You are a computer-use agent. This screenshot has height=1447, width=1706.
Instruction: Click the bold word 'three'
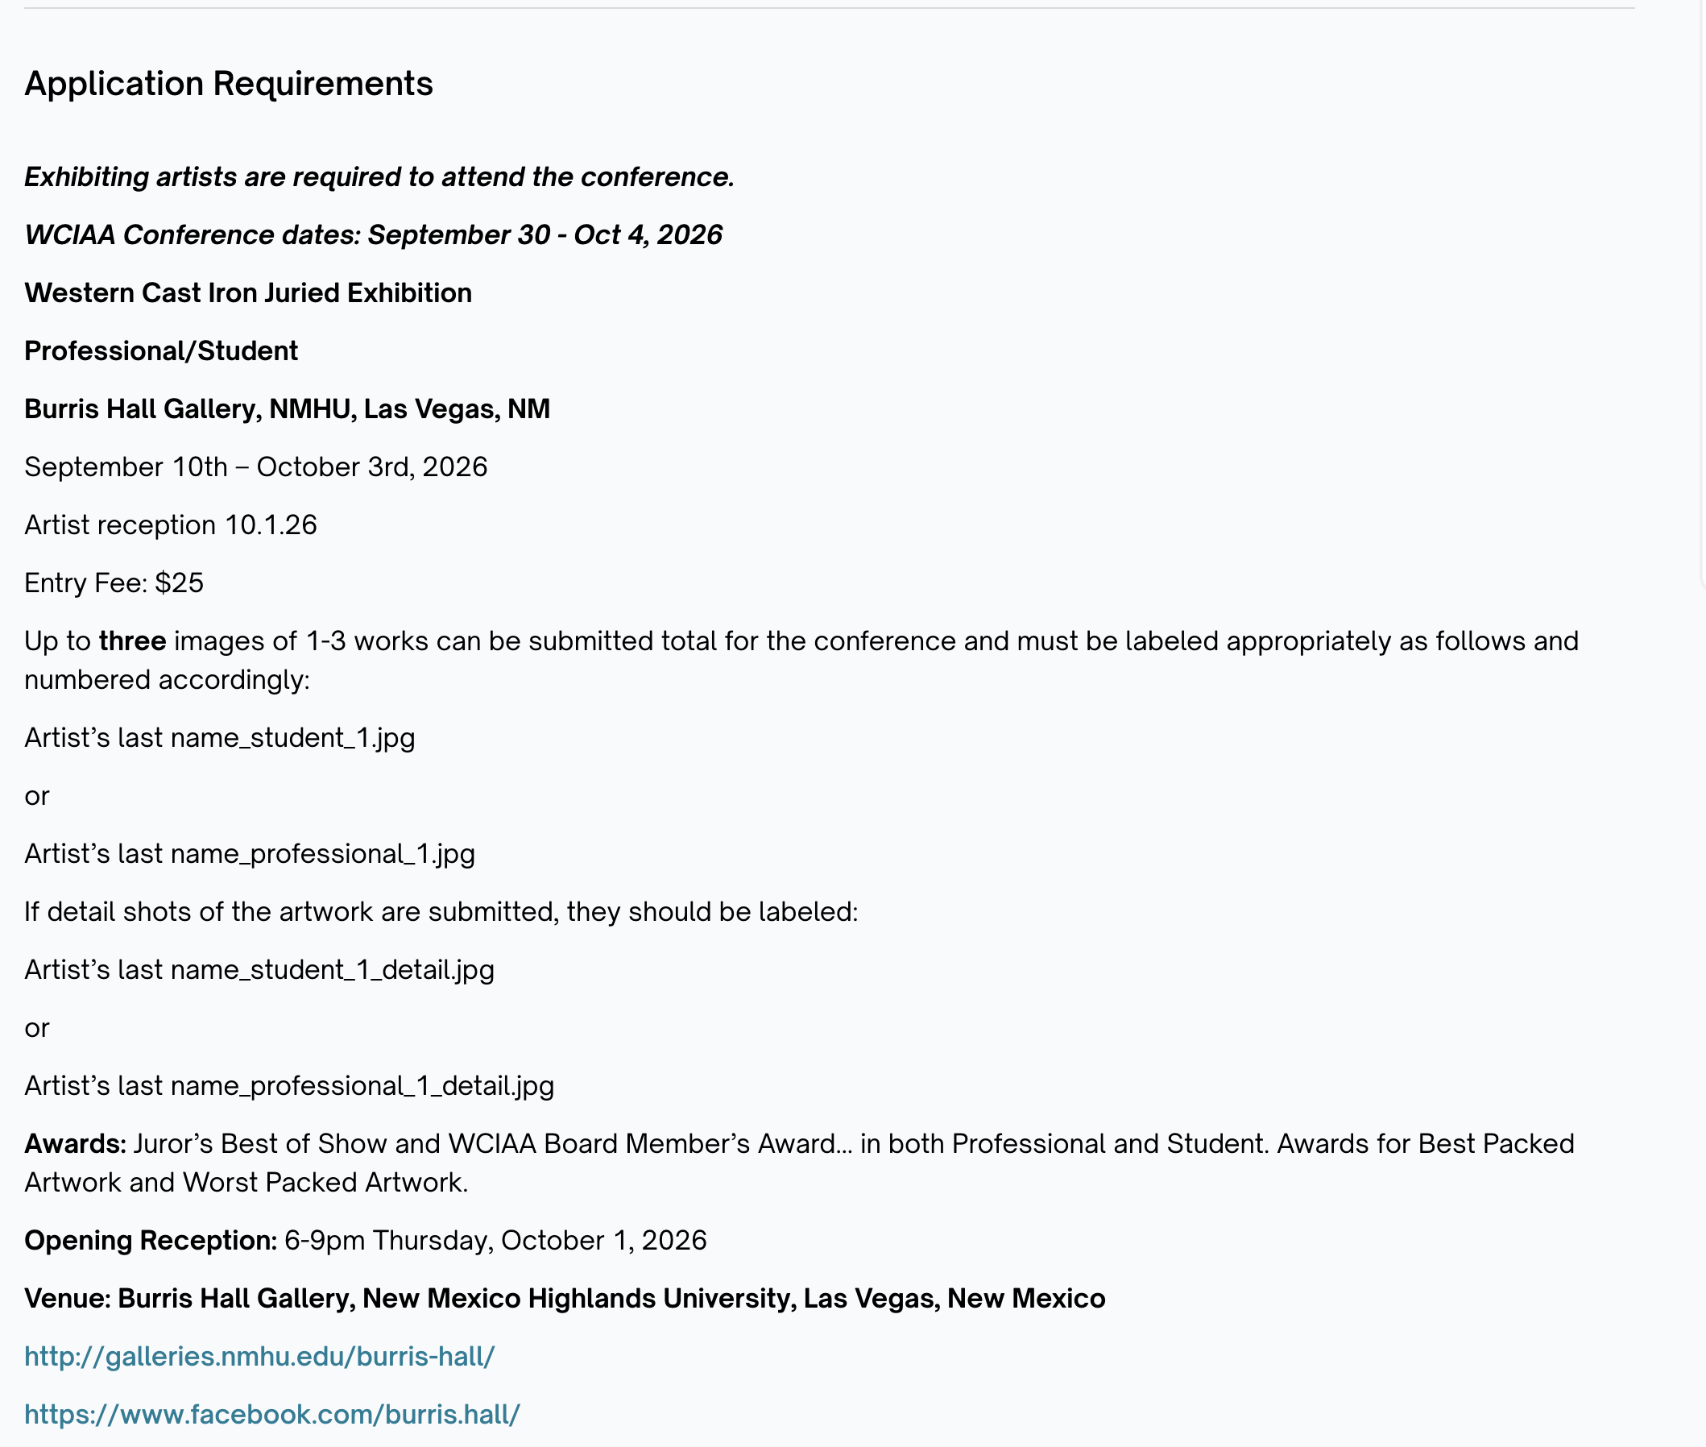[133, 641]
